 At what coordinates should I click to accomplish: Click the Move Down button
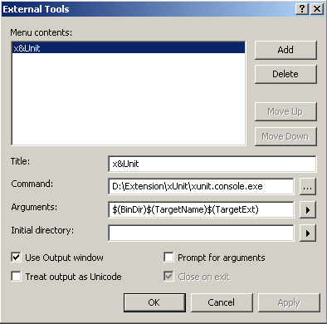pyautogui.click(x=286, y=136)
